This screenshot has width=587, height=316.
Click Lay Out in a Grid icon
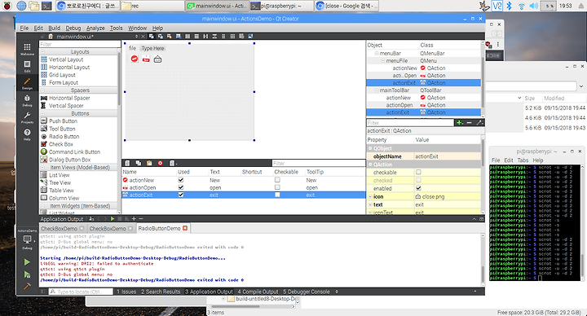(x=232, y=37)
